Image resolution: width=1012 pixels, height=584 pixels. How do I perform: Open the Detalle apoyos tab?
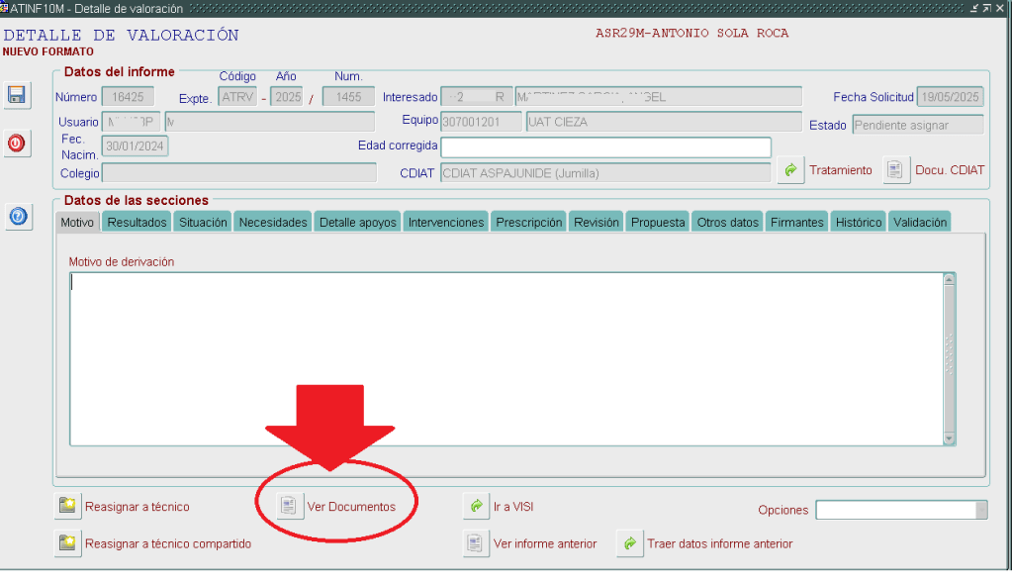pos(357,223)
